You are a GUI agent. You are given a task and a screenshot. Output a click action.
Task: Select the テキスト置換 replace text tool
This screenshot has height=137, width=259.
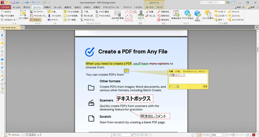coord(102,12)
